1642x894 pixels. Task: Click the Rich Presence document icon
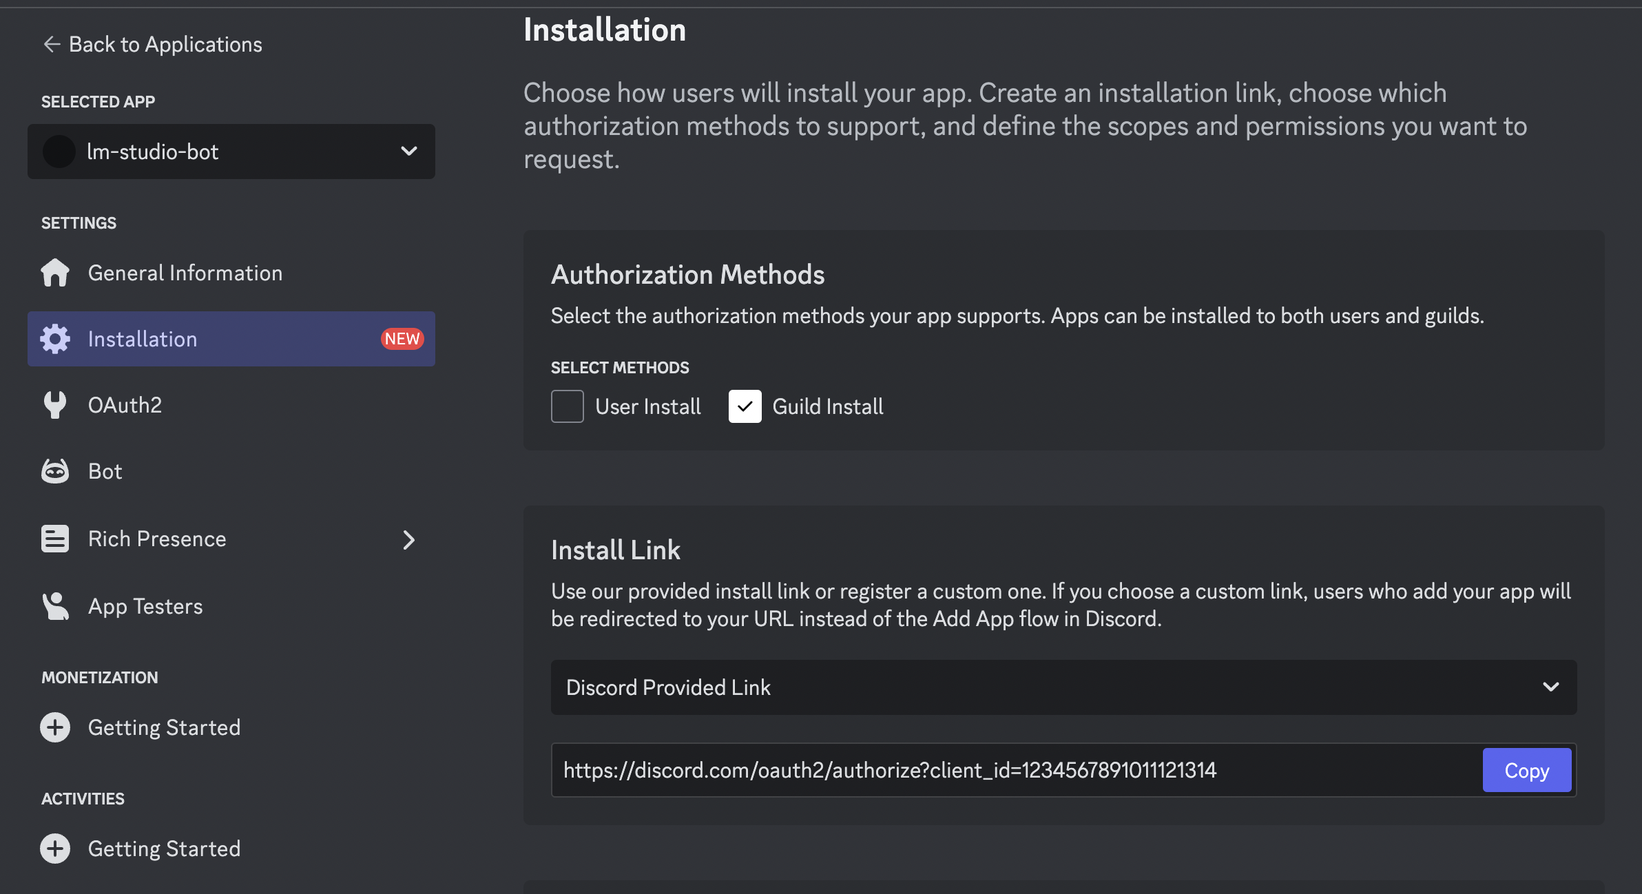[56, 538]
